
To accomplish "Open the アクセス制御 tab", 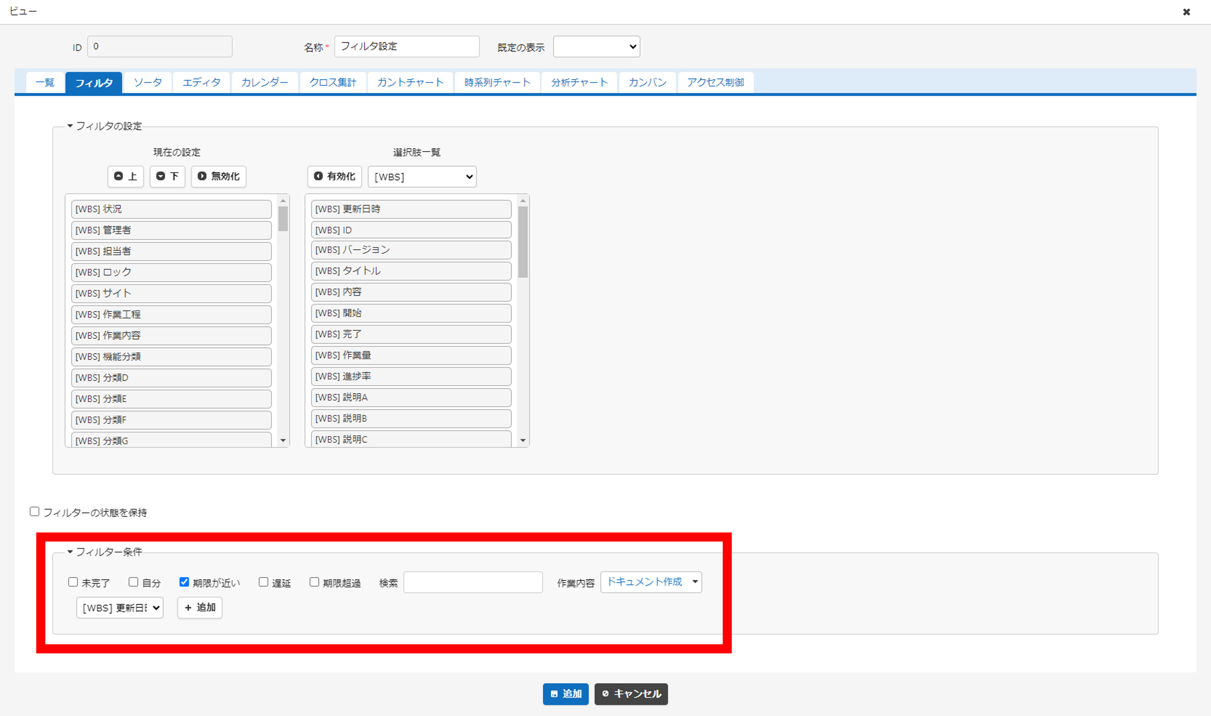I will tap(715, 82).
